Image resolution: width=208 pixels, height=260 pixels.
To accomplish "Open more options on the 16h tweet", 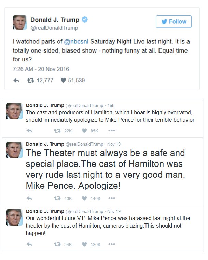I will point(112,131).
